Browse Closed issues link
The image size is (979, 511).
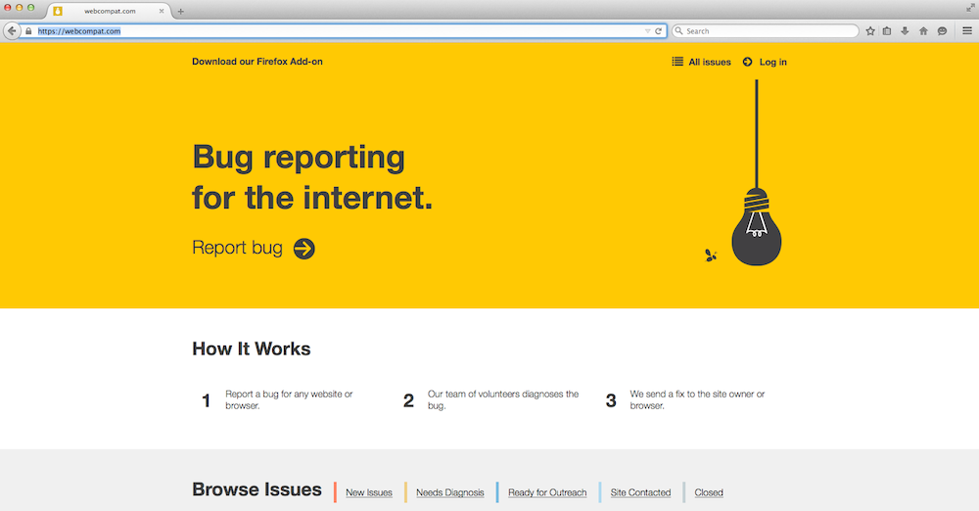point(709,492)
